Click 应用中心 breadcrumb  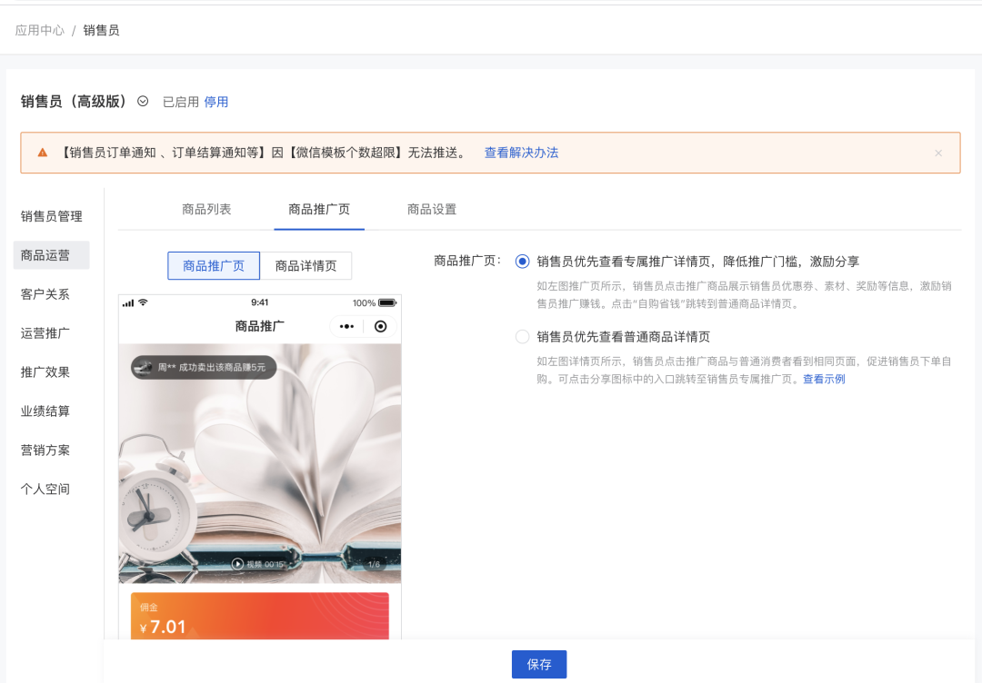click(40, 30)
